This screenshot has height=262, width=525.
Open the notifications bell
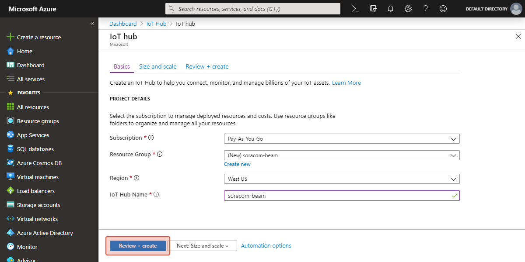pos(391,9)
